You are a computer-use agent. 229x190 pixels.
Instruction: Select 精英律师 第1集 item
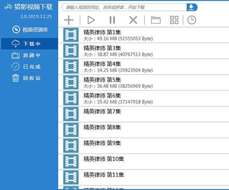tap(144, 35)
